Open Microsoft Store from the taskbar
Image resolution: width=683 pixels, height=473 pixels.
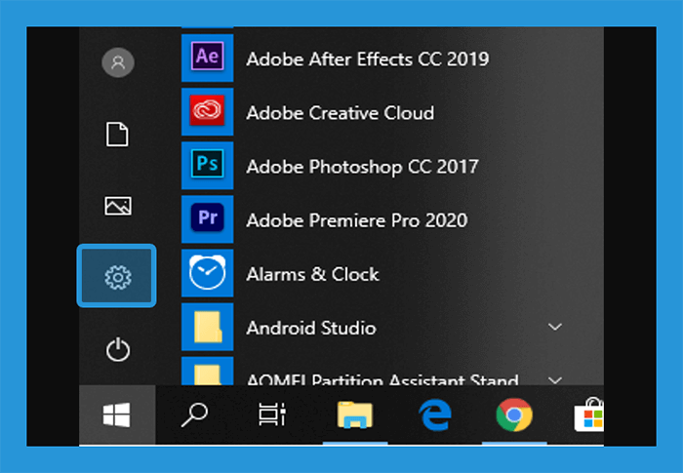(x=589, y=414)
